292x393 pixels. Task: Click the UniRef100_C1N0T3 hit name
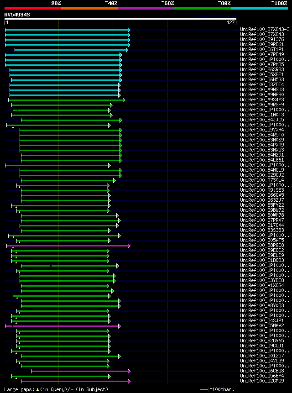pyautogui.click(x=262, y=115)
